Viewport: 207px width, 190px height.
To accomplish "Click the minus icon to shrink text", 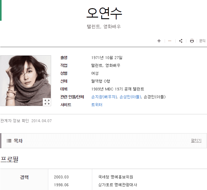I will tap(170, 41).
